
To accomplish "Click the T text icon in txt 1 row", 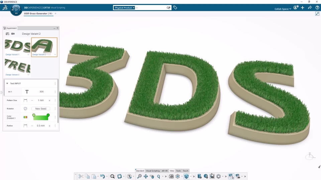I will pyautogui.click(x=27, y=92).
